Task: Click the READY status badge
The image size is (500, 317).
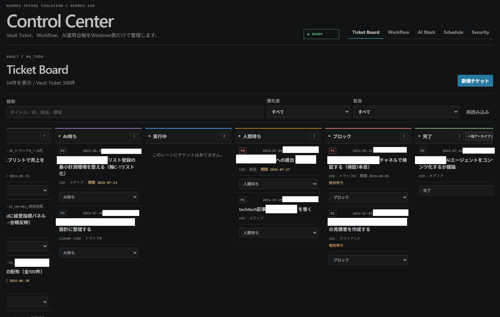Action: (x=321, y=34)
